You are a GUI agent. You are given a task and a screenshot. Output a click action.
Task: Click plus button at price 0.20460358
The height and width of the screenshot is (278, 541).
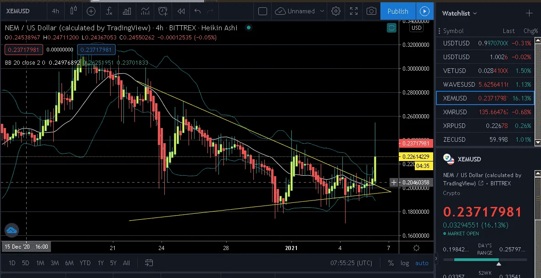pos(394,182)
